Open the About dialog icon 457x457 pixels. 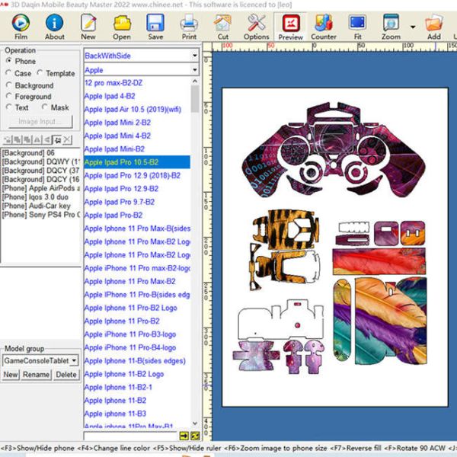tap(55, 23)
